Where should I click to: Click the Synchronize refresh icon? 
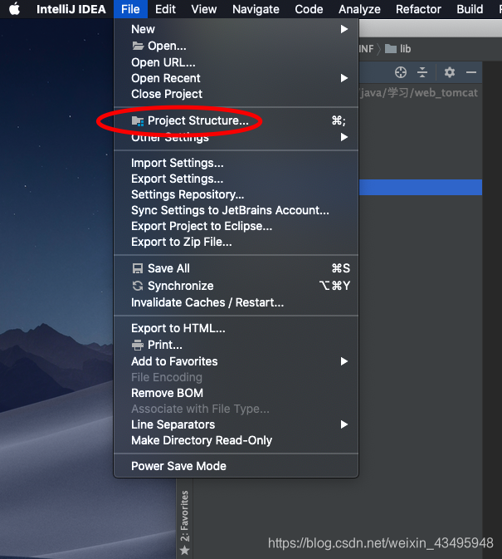coord(138,286)
